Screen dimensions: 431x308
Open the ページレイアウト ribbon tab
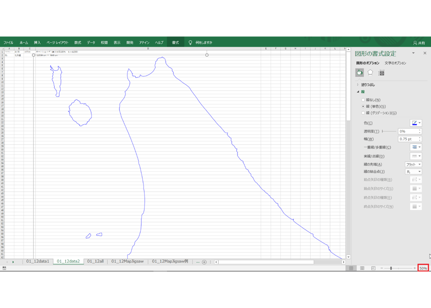(57, 42)
